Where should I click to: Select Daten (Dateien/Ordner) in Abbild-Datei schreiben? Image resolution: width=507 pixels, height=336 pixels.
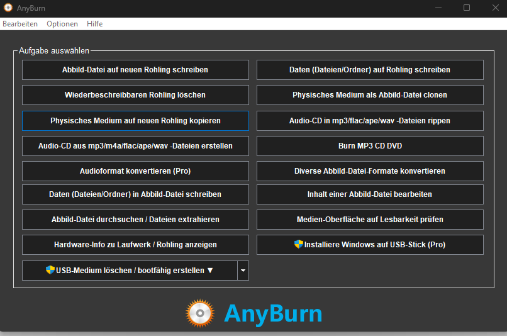(x=135, y=194)
